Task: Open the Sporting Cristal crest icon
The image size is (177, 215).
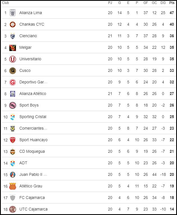Action: (13, 117)
